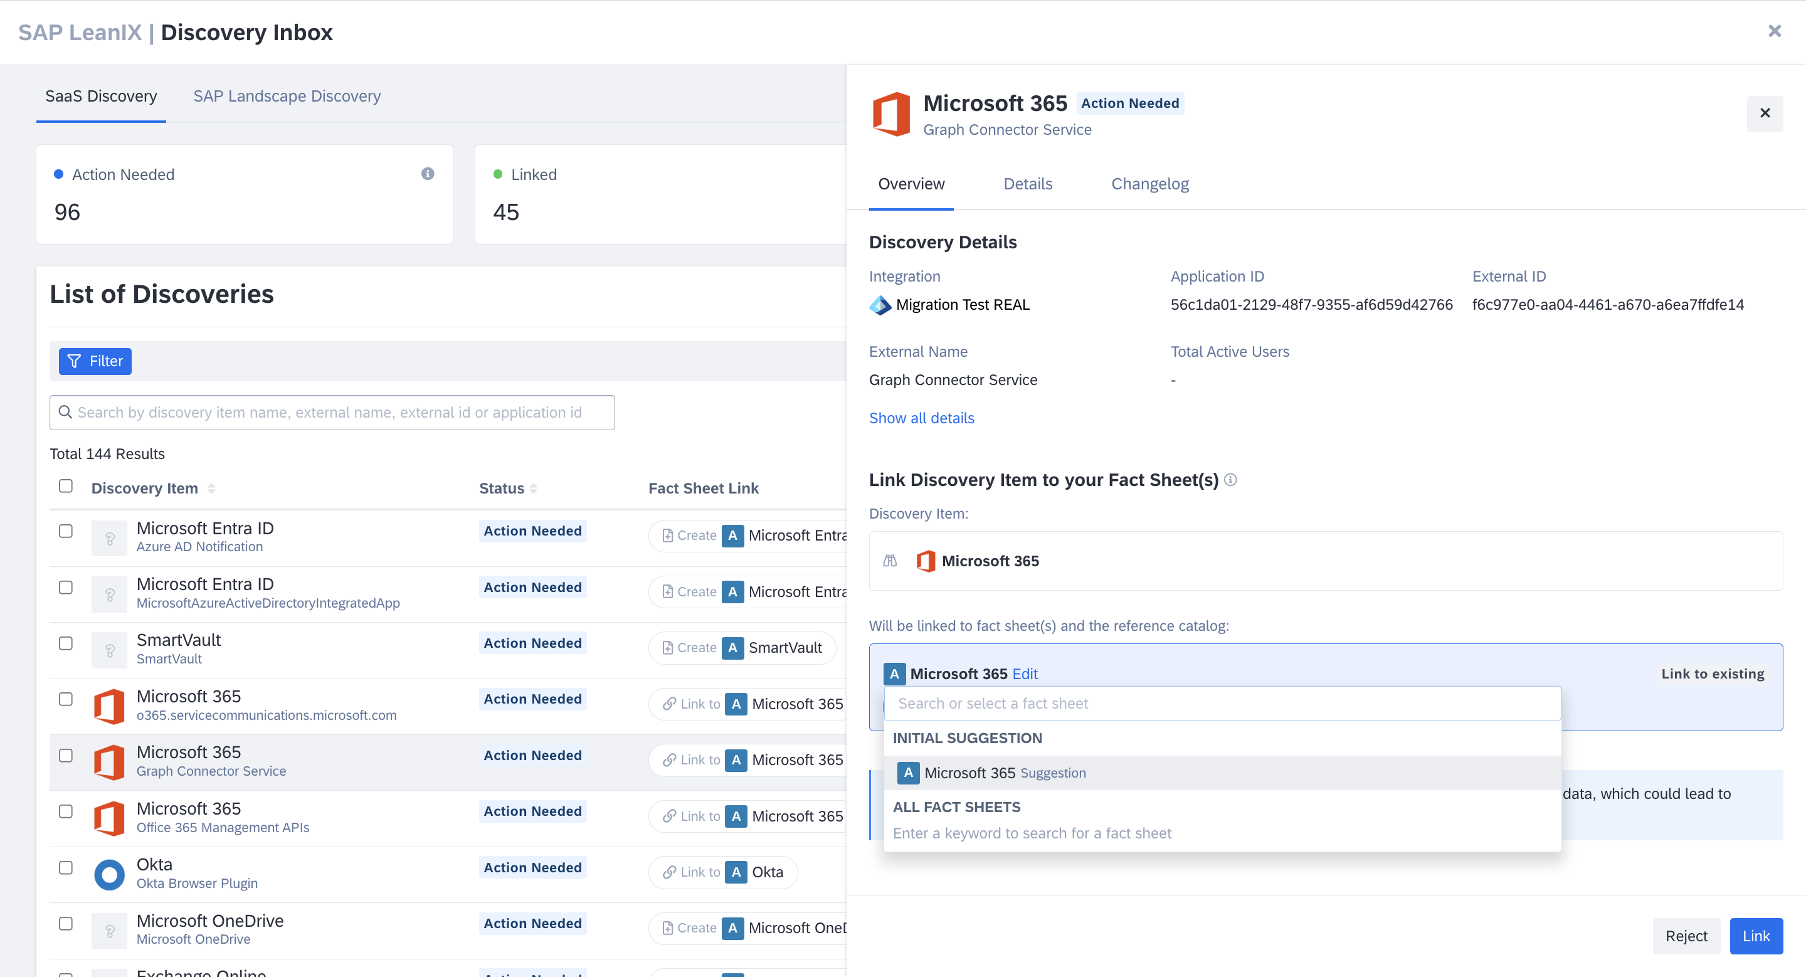Click Microsoft 365 icon in o365.servicecommunications row
Viewport: 1806px width, 977px height.
click(x=109, y=705)
